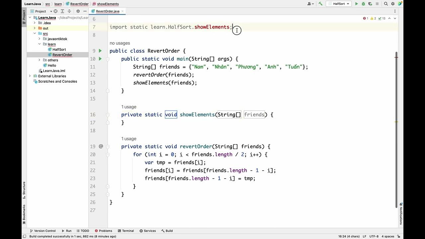Screen dimensions: 425x239
Task: Expand the .idea folder
Action: 35,23
